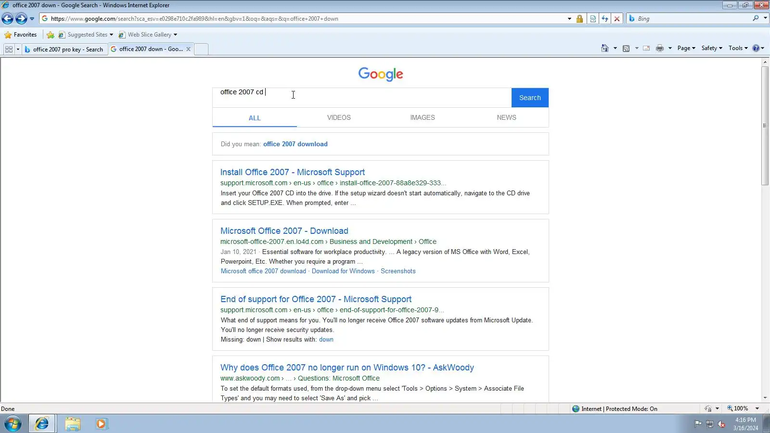Toggle the Compatibility View icon
The height and width of the screenshot is (433, 770).
593,19
